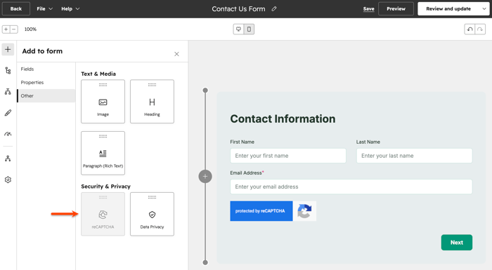Image resolution: width=492 pixels, height=270 pixels.
Task: Click the protected by reCAPTCHA badge
Action: coord(261,211)
